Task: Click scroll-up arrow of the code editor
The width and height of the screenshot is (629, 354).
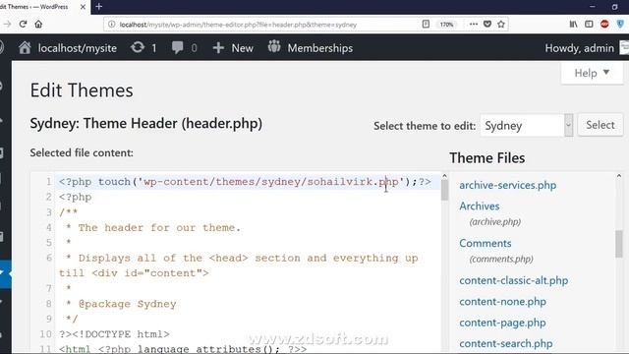Action: click(x=444, y=176)
